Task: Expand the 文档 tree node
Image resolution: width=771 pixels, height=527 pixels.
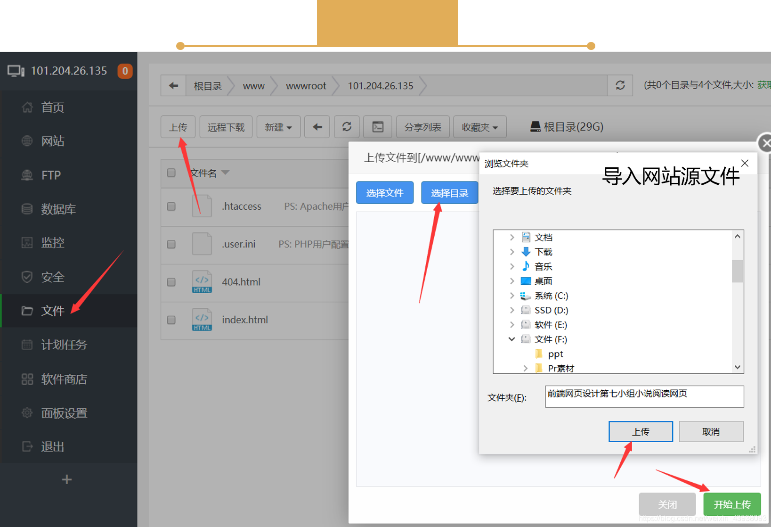Action: point(512,237)
